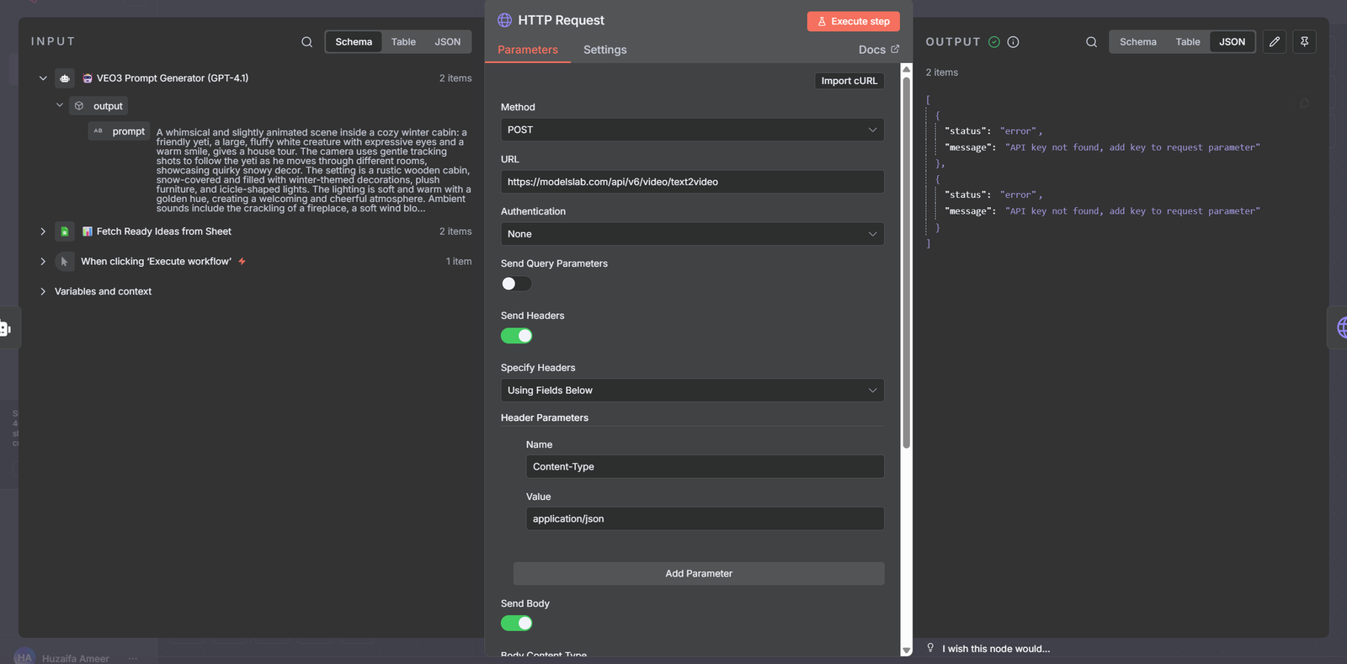Click the '1 item' count text
1347x664 pixels.
[x=459, y=262]
